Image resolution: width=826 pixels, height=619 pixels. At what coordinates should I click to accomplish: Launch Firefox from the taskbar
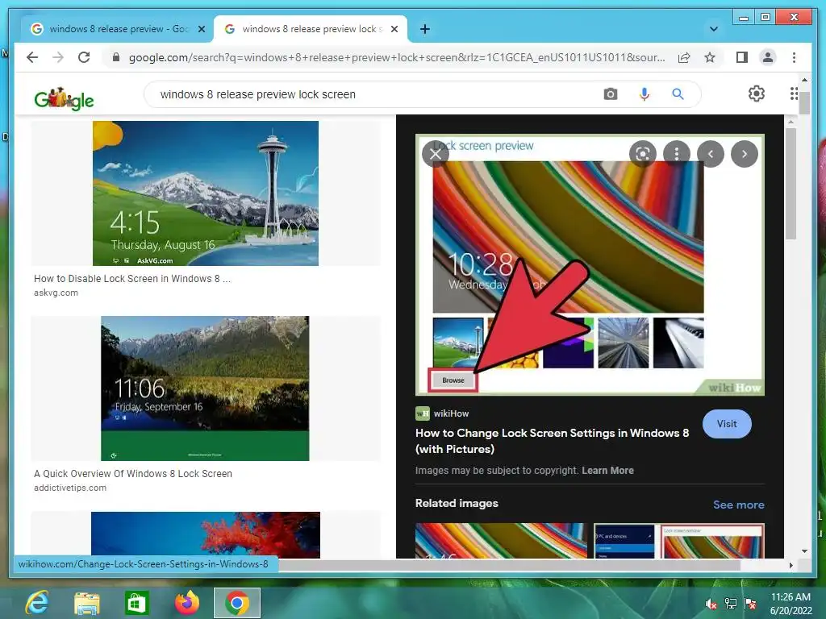point(187,603)
